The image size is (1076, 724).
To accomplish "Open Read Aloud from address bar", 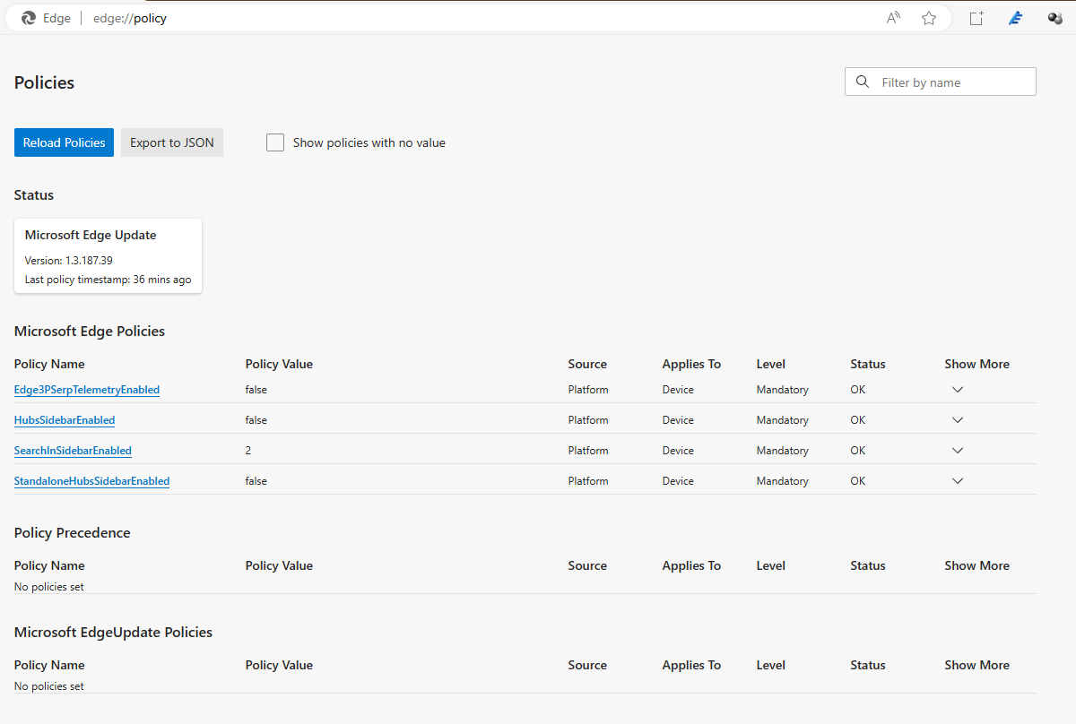I will click(893, 18).
